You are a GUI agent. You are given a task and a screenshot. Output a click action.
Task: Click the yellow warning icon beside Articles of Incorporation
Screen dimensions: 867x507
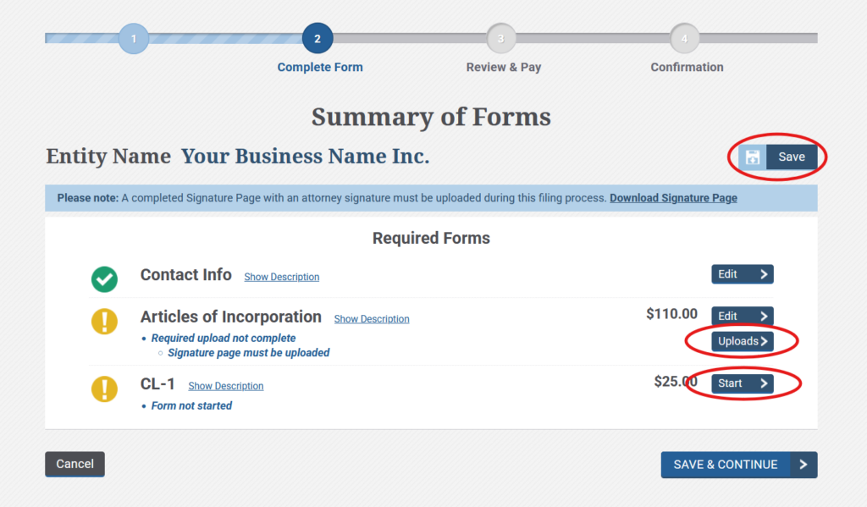(x=104, y=322)
